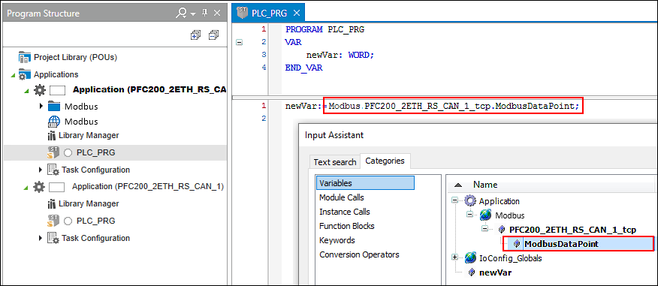Select Keywords category
658x286 pixels.
point(337,240)
